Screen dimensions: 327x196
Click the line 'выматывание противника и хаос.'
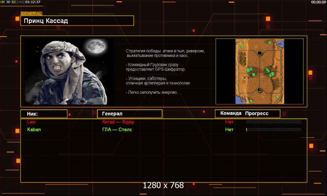coord(158,56)
